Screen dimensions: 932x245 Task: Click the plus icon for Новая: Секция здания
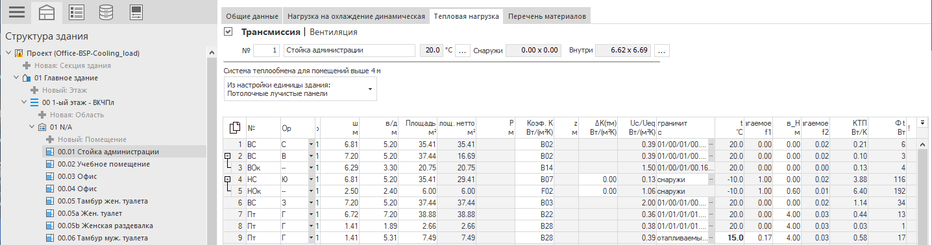tap(27, 65)
